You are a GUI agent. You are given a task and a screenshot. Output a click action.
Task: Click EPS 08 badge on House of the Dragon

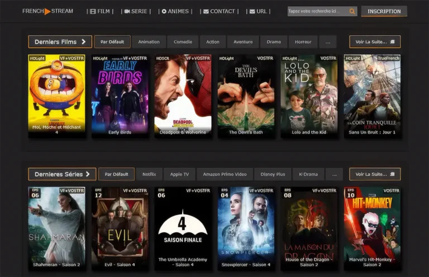pos(288,193)
